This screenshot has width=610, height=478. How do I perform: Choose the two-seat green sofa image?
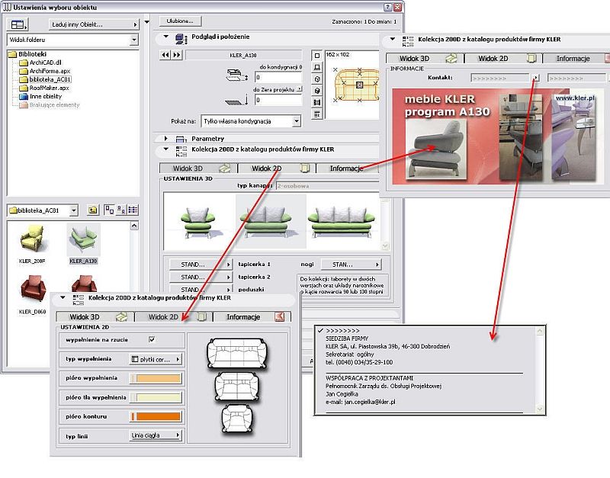271,222
